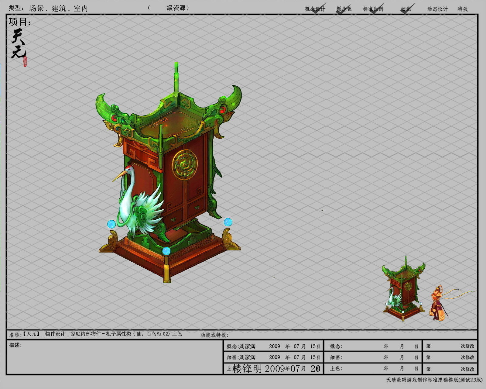Toggle the unchecked 动态设计 stage label
Image resolution: width=486 pixels, height=389 pixels.
pyautogui.click(x=437, y=9)
